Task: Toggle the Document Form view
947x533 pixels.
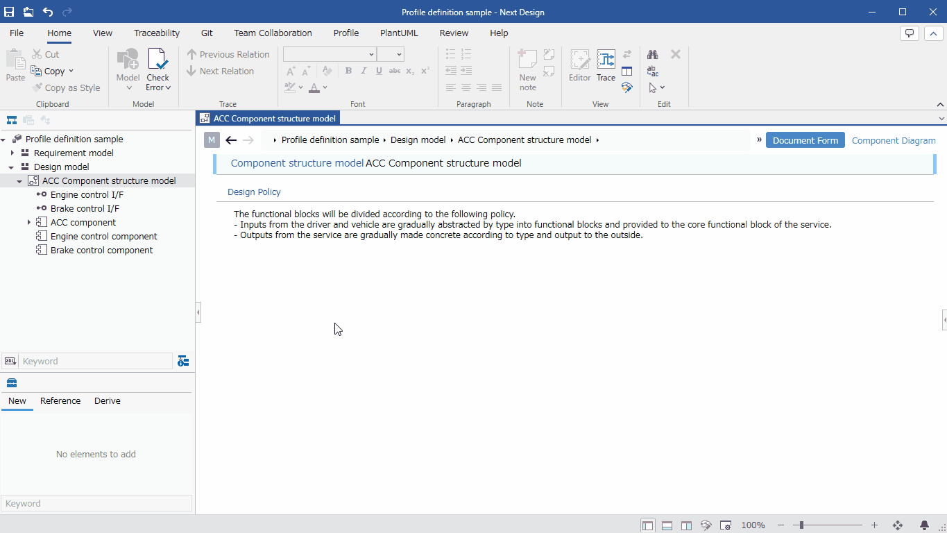Action: coord(805,140)
